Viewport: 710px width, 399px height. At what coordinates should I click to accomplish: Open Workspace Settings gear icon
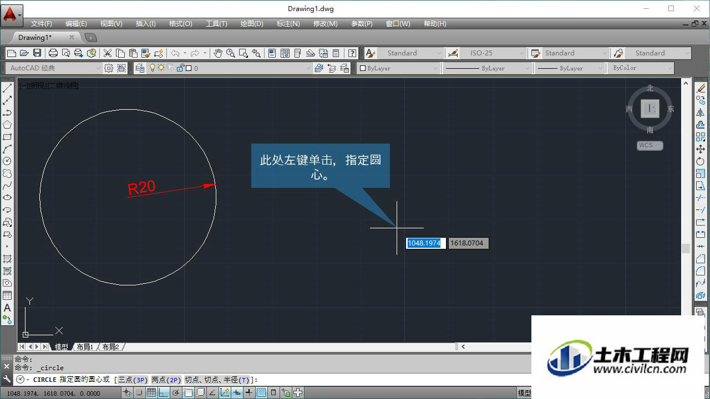[109, 68]
